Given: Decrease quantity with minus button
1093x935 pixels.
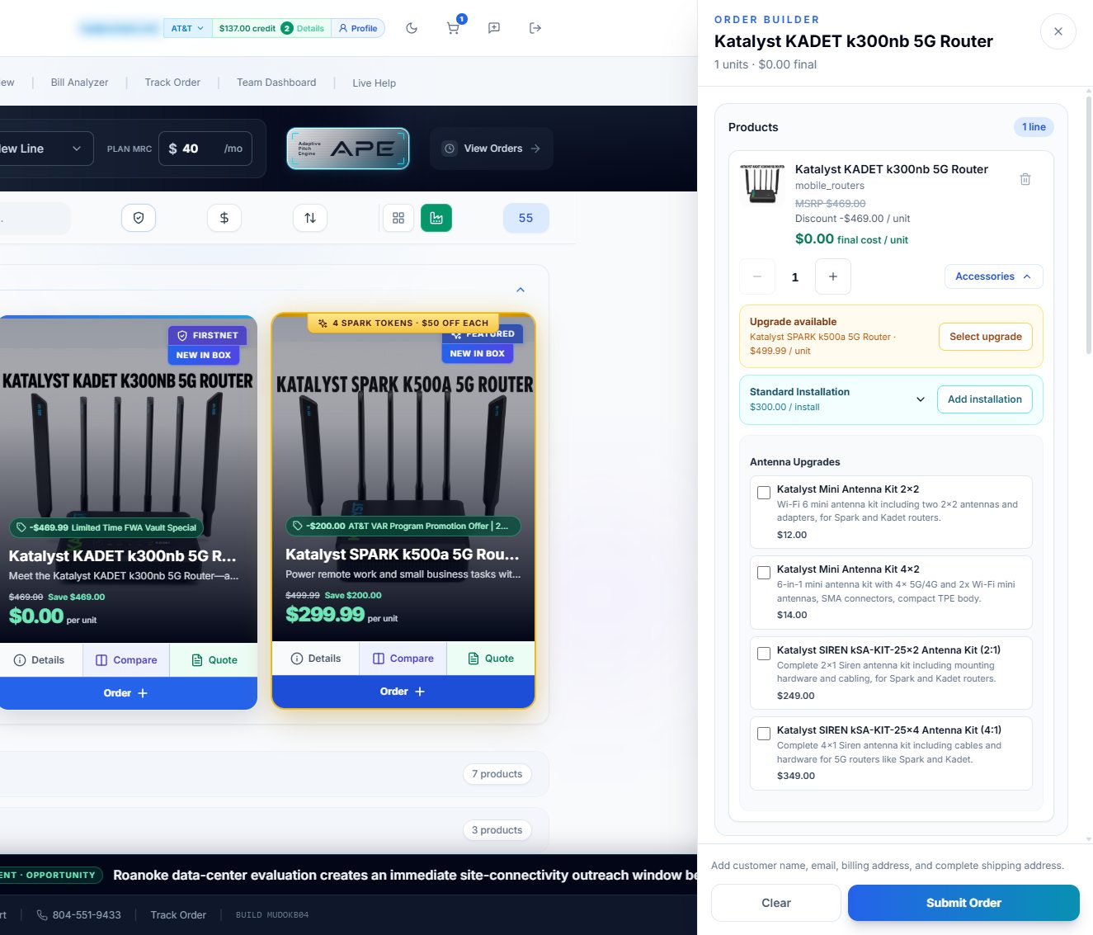Looking at the screenshot, I should (x=757, y=276).
